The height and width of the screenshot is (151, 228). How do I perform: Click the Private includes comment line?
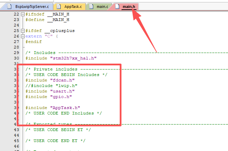[127, 69]
